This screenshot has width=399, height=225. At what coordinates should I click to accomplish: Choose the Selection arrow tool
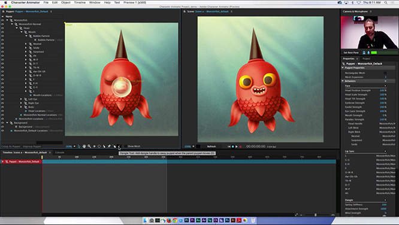pyautogui.click(x=79, y=146)
